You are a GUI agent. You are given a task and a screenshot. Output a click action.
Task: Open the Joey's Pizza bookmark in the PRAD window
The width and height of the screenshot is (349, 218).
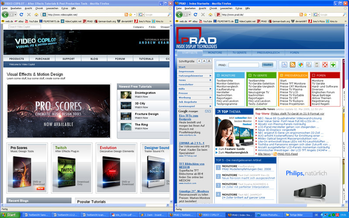tap(316, 21)
